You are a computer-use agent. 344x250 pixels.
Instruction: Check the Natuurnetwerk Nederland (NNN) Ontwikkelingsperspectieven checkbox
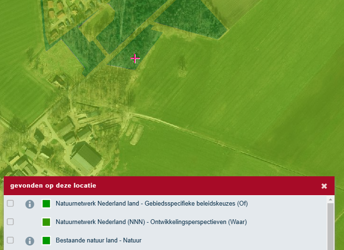tap(10, 222)
